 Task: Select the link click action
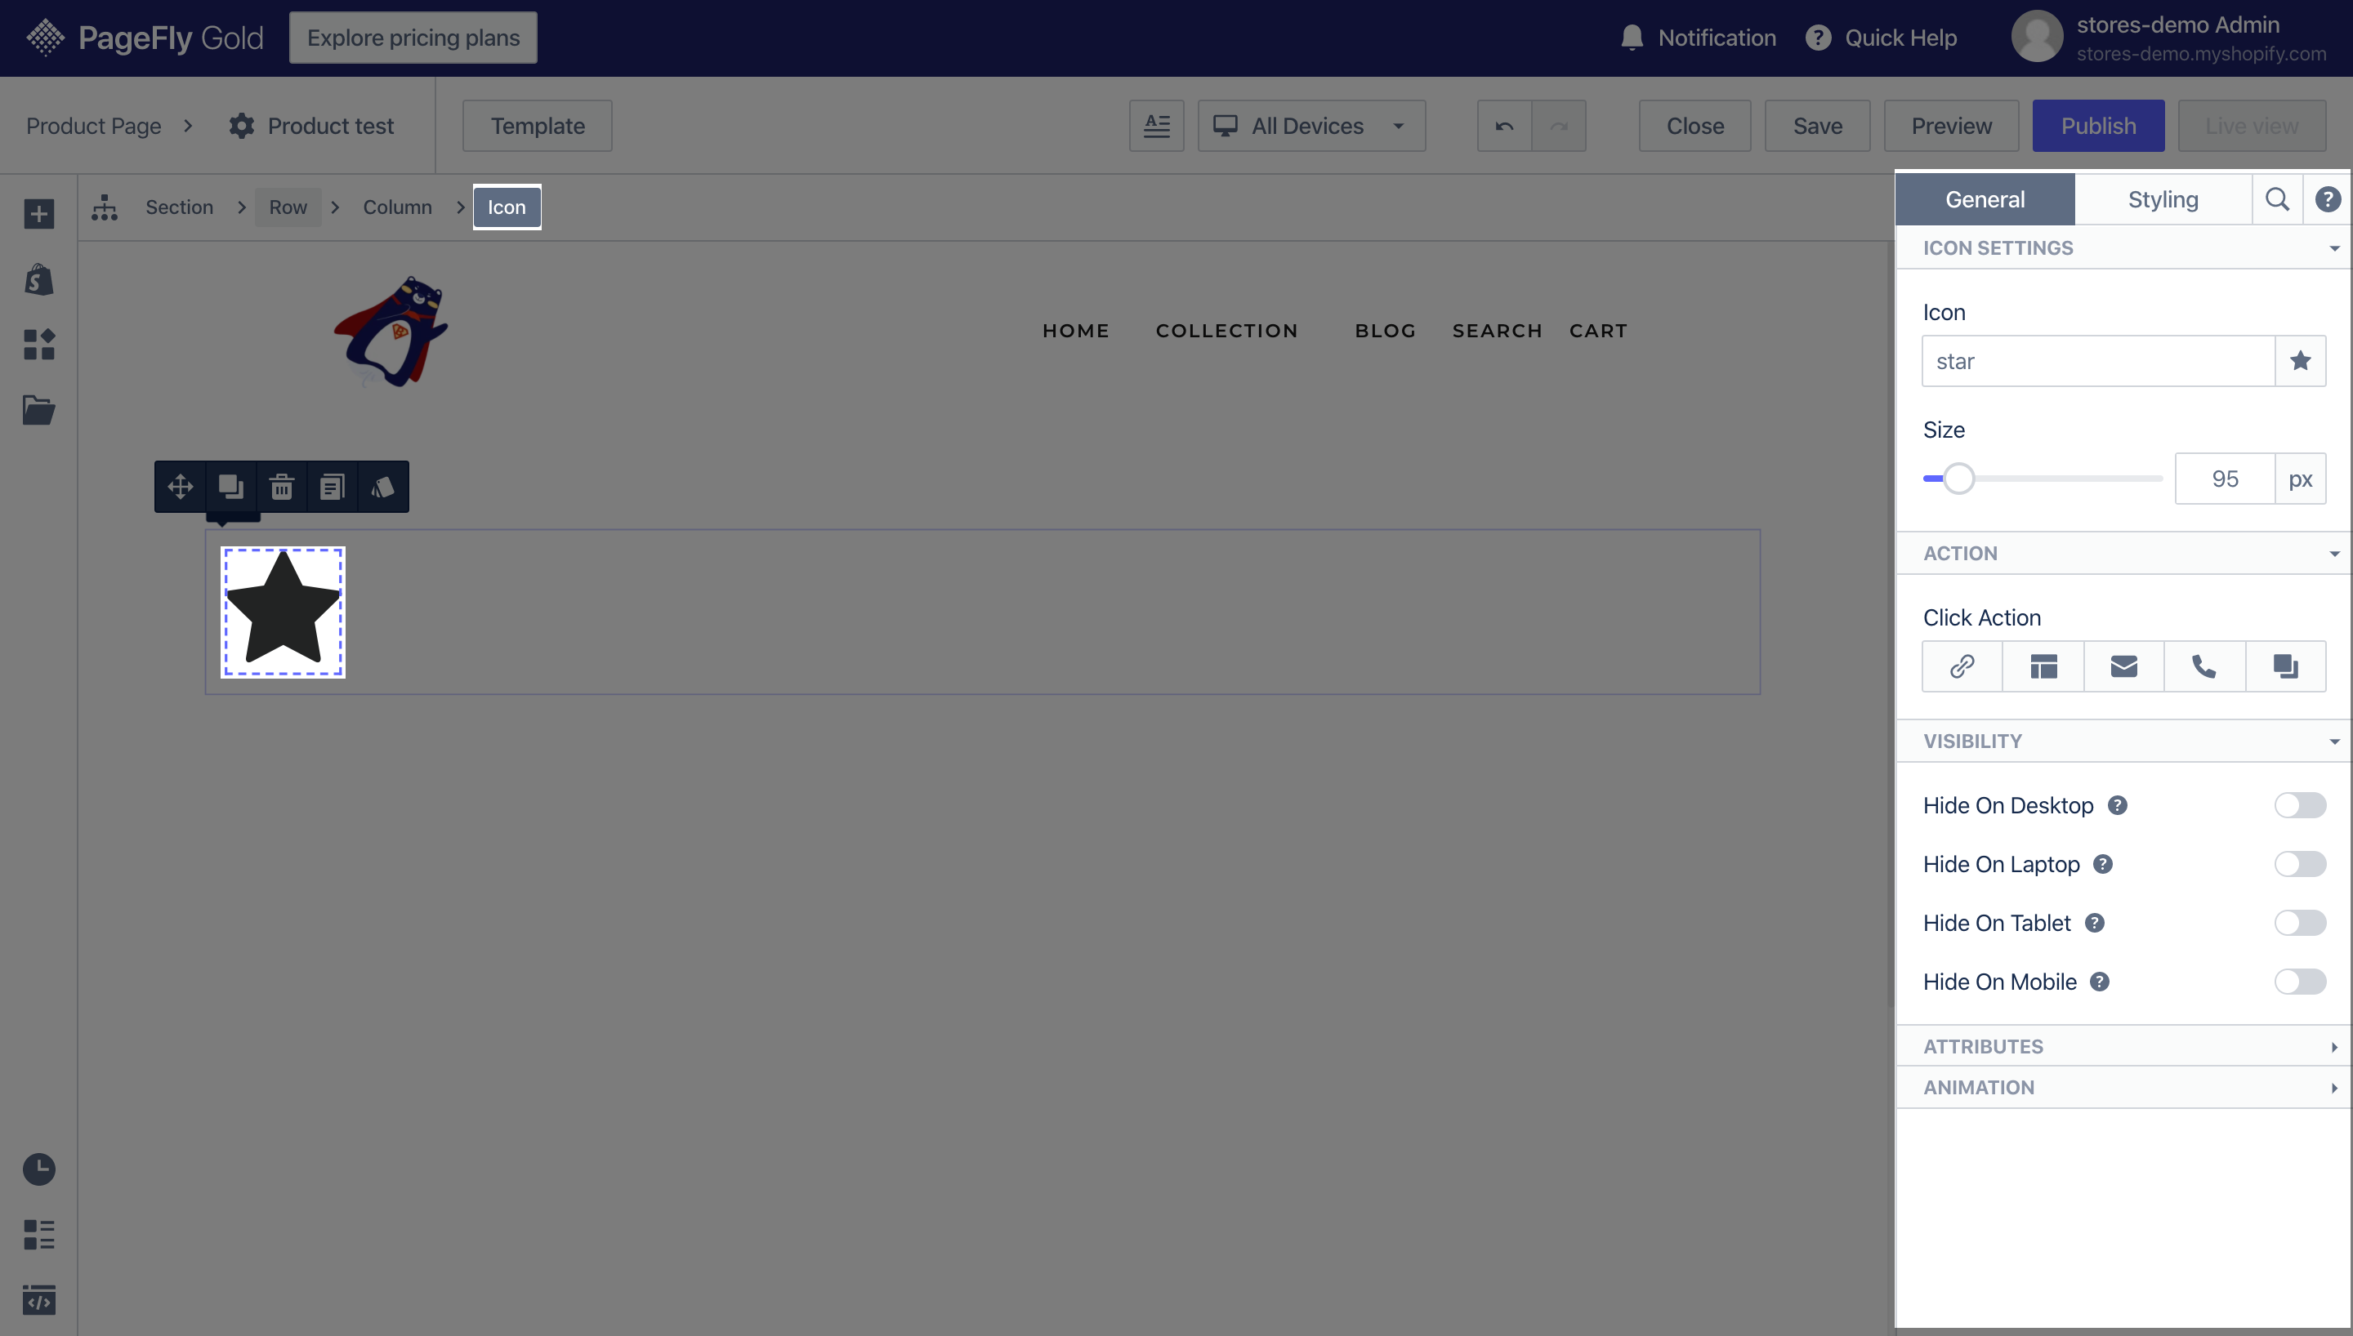click(x=1962, y=666)
